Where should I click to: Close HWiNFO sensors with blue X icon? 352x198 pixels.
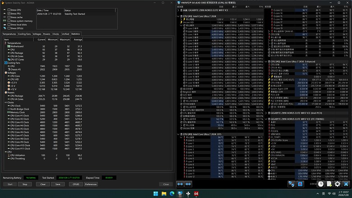346,184
